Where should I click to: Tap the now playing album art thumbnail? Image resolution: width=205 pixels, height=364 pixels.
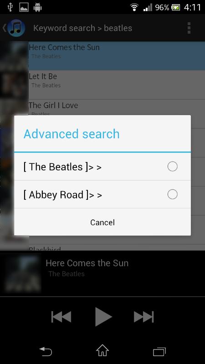tap(23, 273)
